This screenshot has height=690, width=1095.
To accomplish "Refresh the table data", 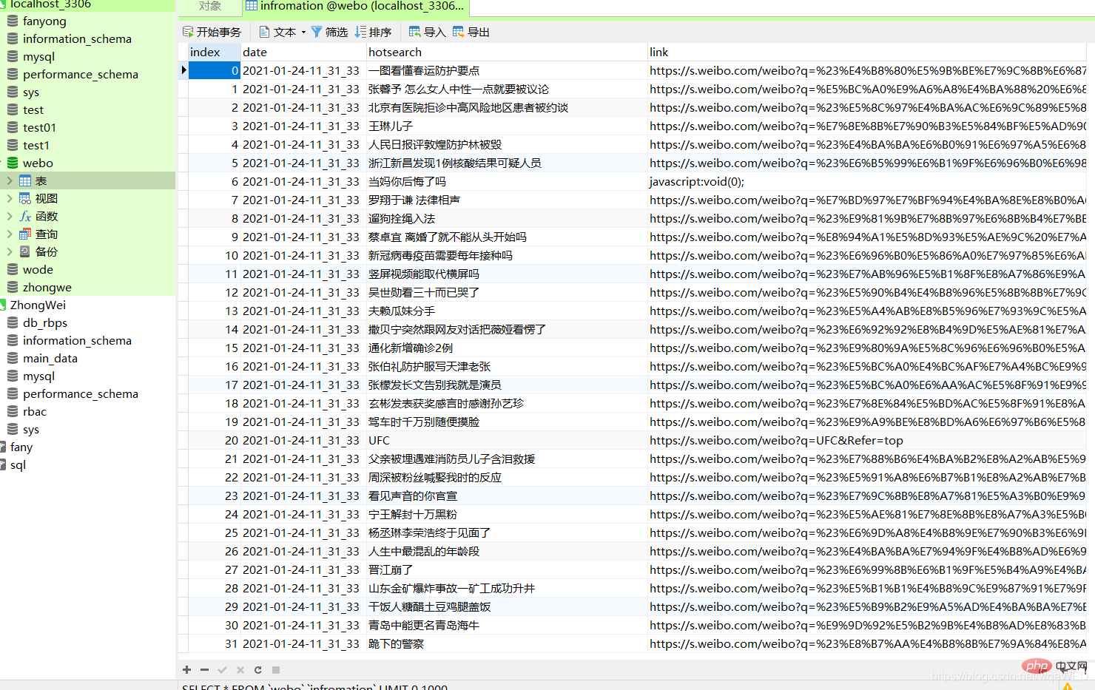I will tap(257, 669).
